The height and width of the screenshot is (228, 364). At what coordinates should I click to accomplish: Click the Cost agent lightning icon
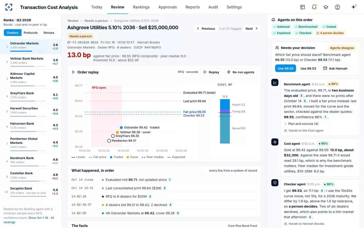(x=275, y=142)
